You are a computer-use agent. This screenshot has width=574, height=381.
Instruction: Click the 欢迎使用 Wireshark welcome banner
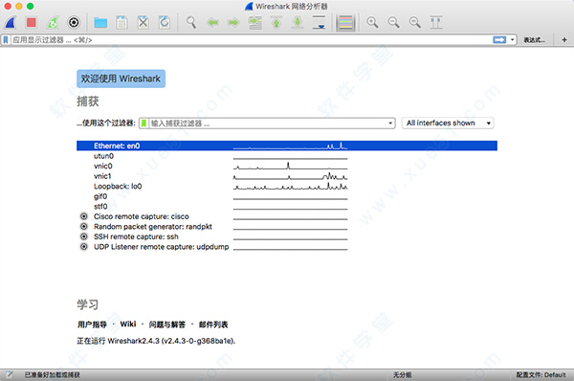[x=121, y=78]
